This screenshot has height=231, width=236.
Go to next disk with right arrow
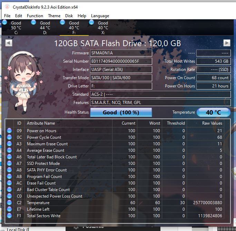(x=227, y=43)
